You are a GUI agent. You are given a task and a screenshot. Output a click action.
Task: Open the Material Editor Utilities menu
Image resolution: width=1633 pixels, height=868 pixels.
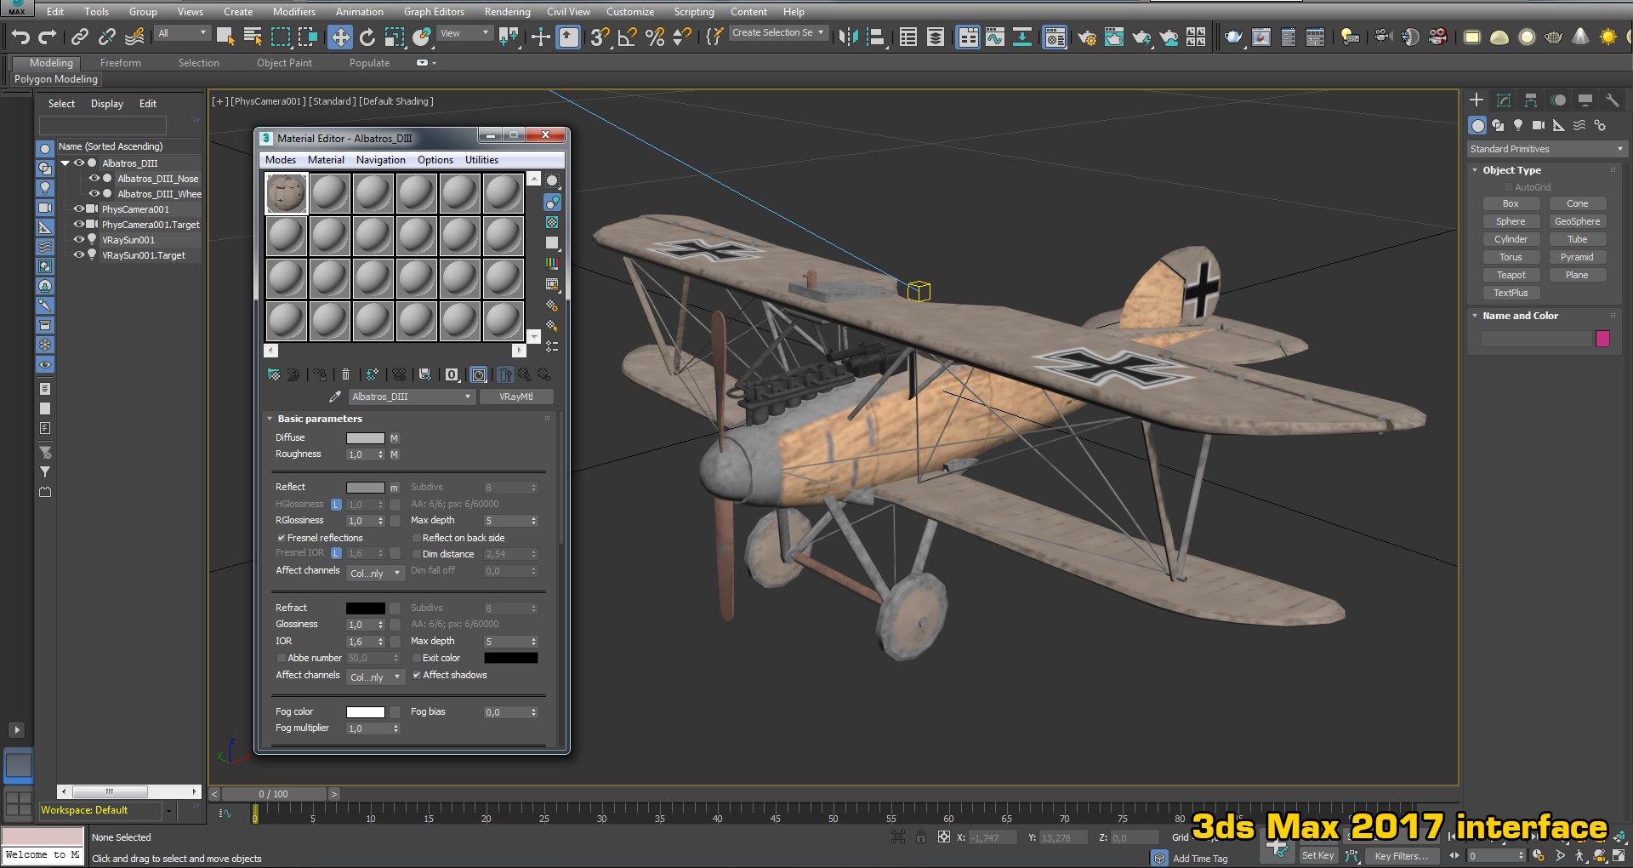pos(481,160)
